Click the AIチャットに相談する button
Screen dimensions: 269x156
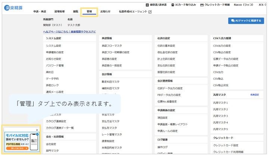click(x=246, y=21)
